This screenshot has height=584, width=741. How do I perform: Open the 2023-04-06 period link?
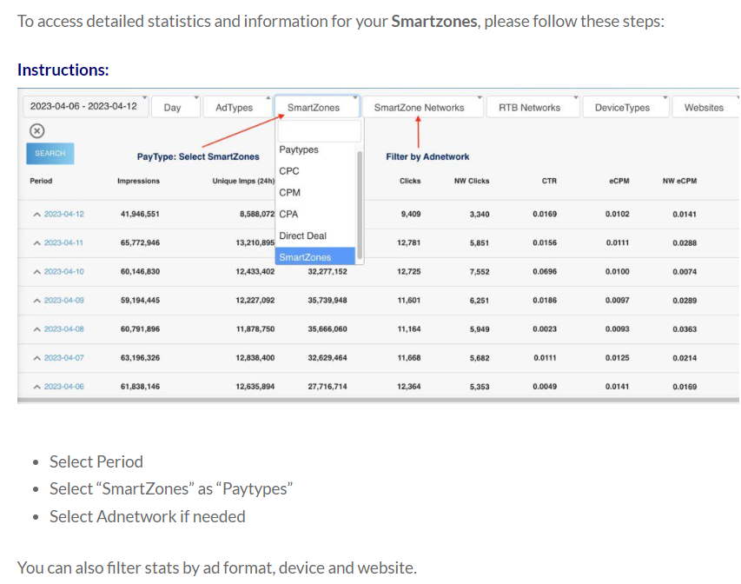point(63,387)
